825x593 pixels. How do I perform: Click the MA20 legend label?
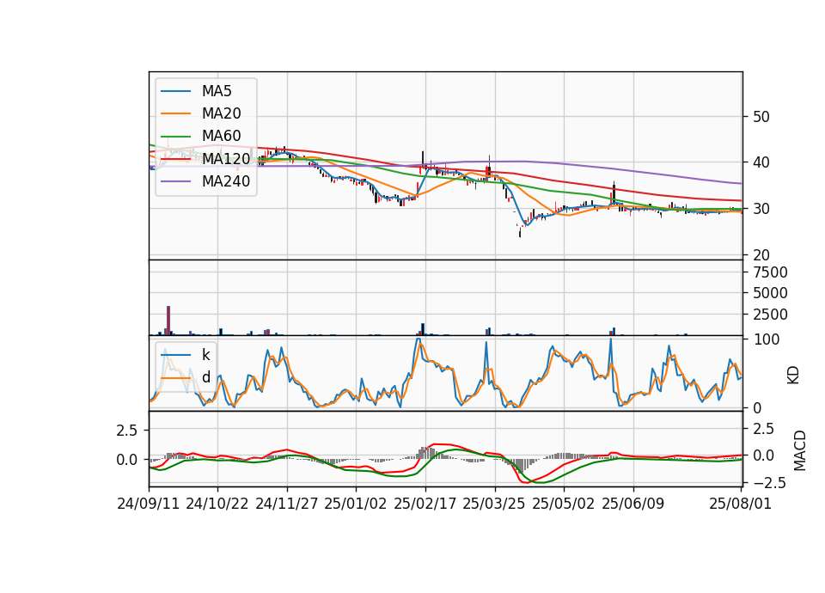221,113
